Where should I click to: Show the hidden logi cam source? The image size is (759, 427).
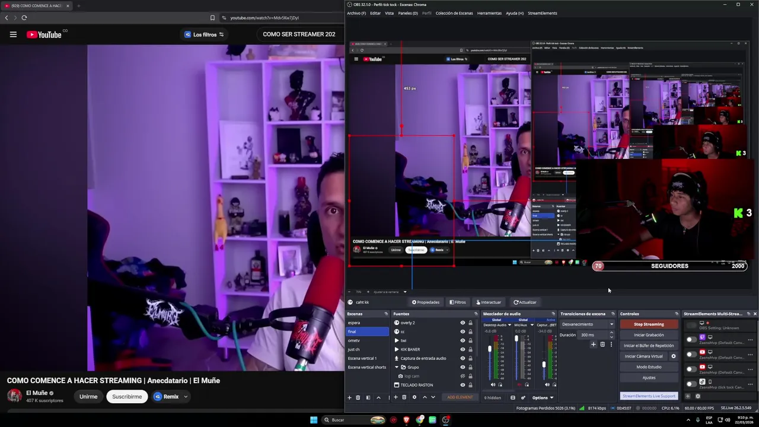point(463,376)
